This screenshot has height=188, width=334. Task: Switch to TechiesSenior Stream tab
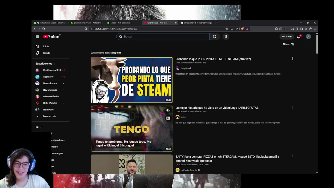[x=50, y=23]
